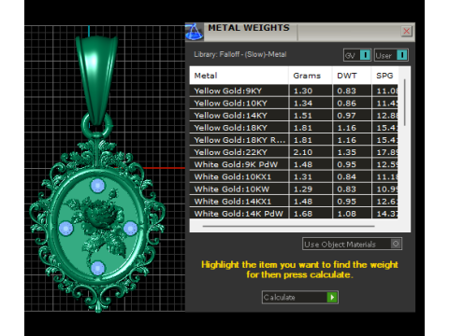Sort by the Metal column header
Screen dimensions: 449x336
239,76
